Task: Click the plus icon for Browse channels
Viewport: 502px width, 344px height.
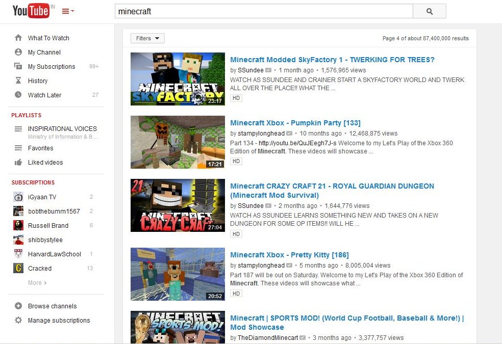Action: [x=18, y=306]
